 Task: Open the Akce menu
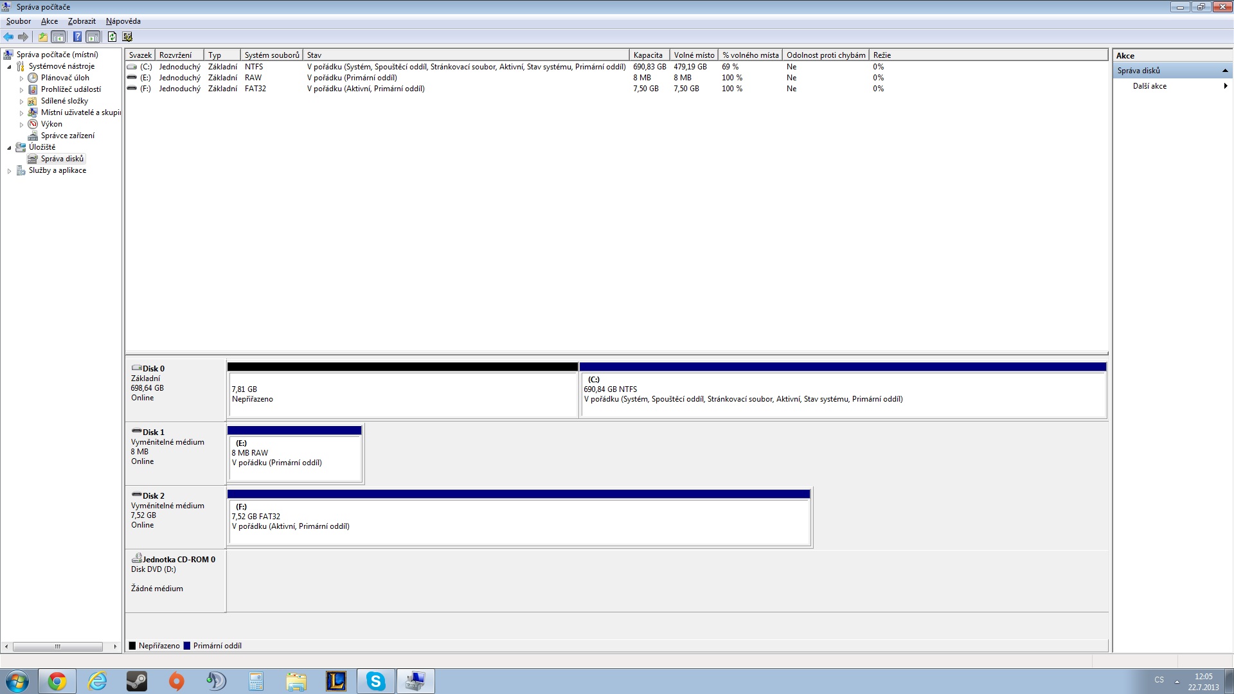click(49, 21)
